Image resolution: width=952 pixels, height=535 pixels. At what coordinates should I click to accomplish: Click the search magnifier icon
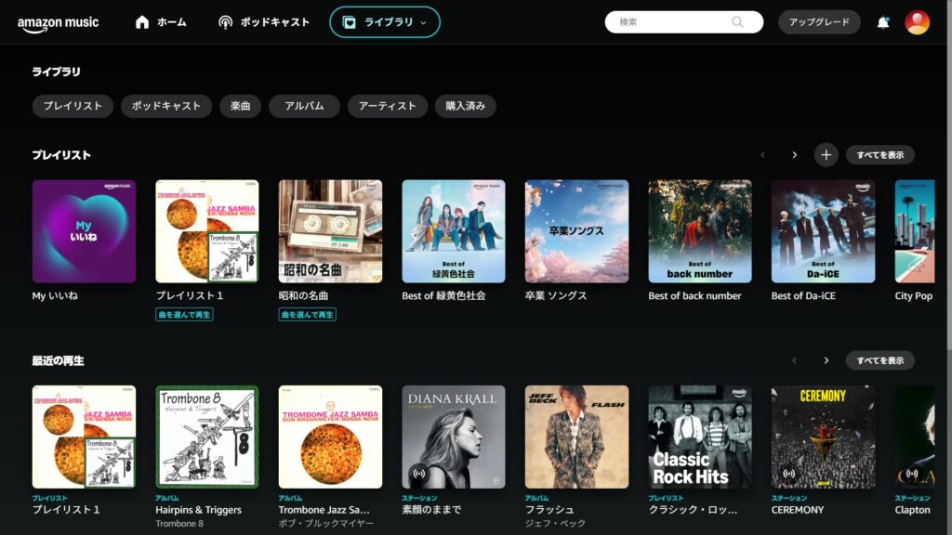(737, 22)
